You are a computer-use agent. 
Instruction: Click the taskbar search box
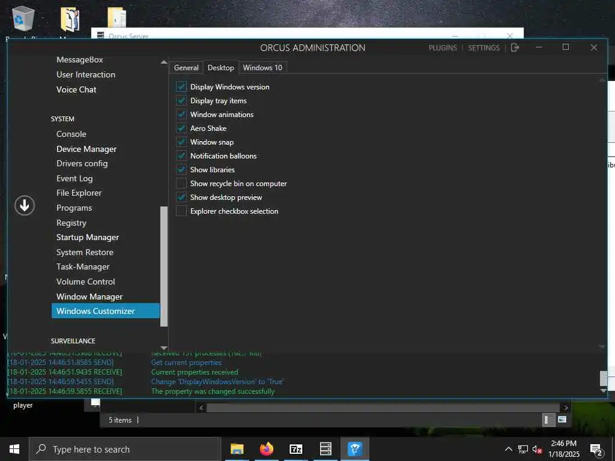tap(125, 449)
